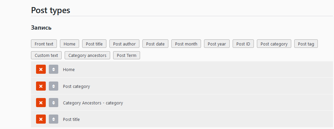Add Category ancestors element
This screenshot has width=334, height=129.
[x=87, y=55]
